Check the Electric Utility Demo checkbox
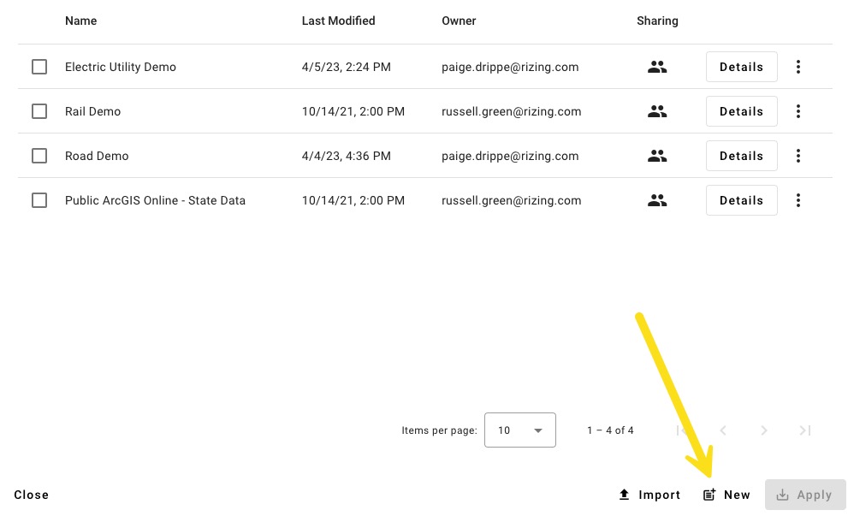This screenshot has width=848, height=516. [39, 67]
